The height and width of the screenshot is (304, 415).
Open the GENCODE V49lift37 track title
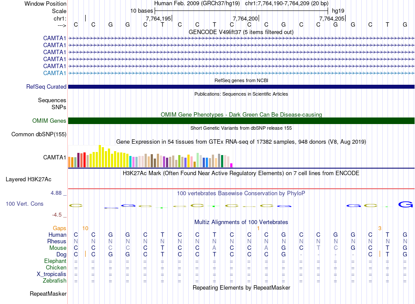tap(241, 32)
